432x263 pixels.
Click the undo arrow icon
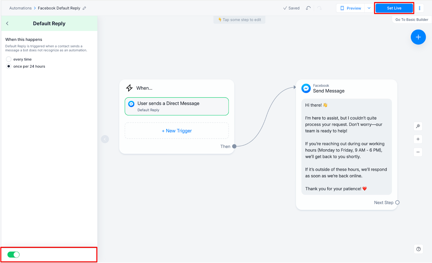point(308,8)
